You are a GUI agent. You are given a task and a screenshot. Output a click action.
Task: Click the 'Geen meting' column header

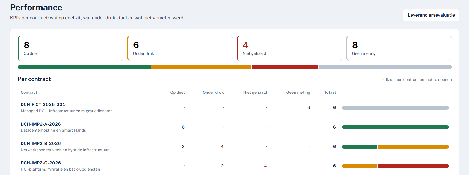point(298,92)
